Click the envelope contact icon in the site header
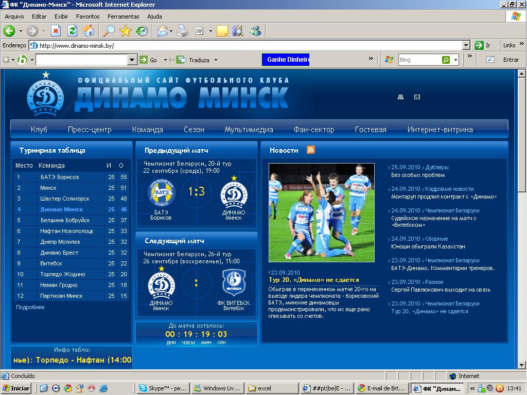This screenshot has height=395, width=527. point(417,97)
